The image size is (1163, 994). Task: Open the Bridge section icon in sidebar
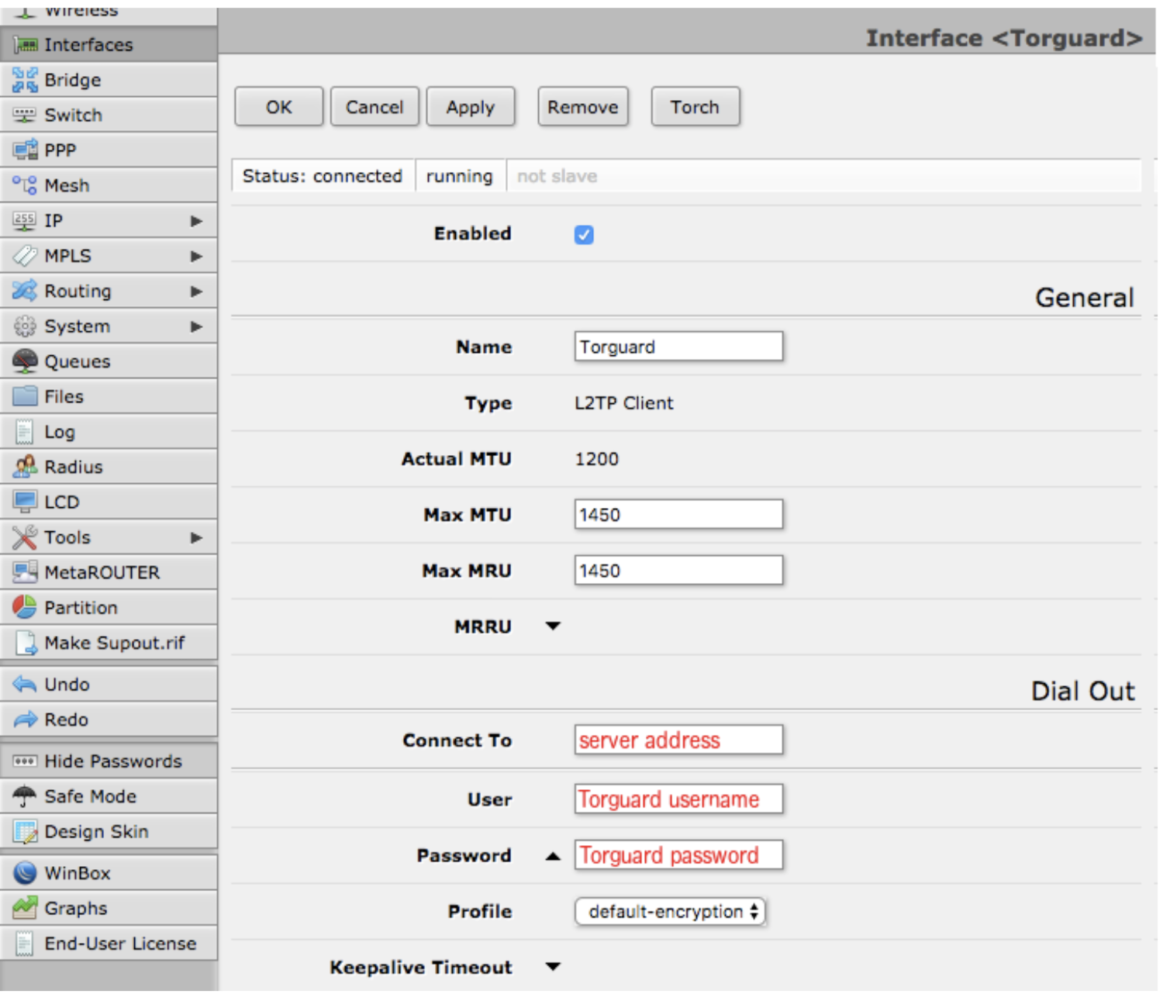26,79
